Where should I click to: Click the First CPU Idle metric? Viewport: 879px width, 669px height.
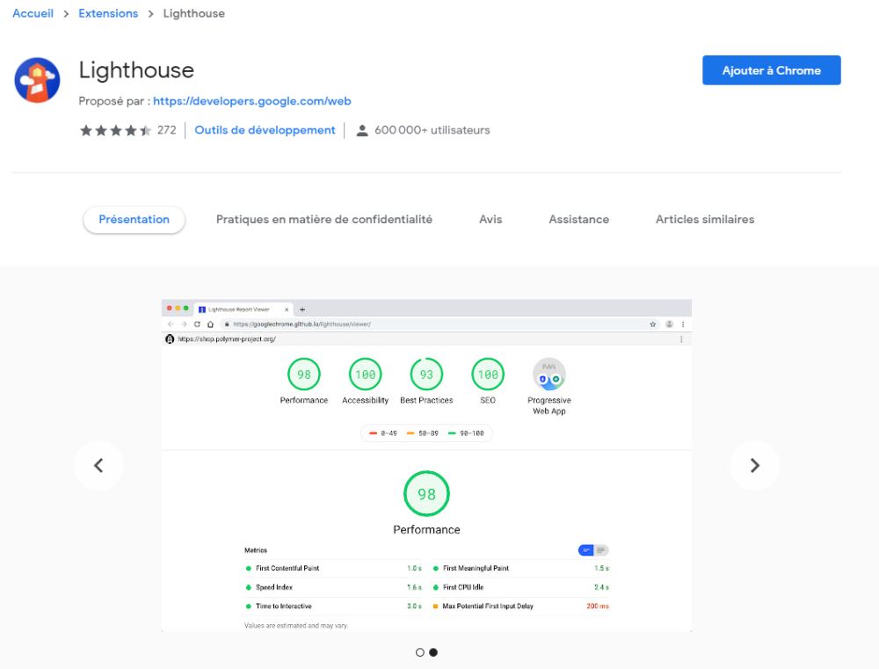(520, 587)
